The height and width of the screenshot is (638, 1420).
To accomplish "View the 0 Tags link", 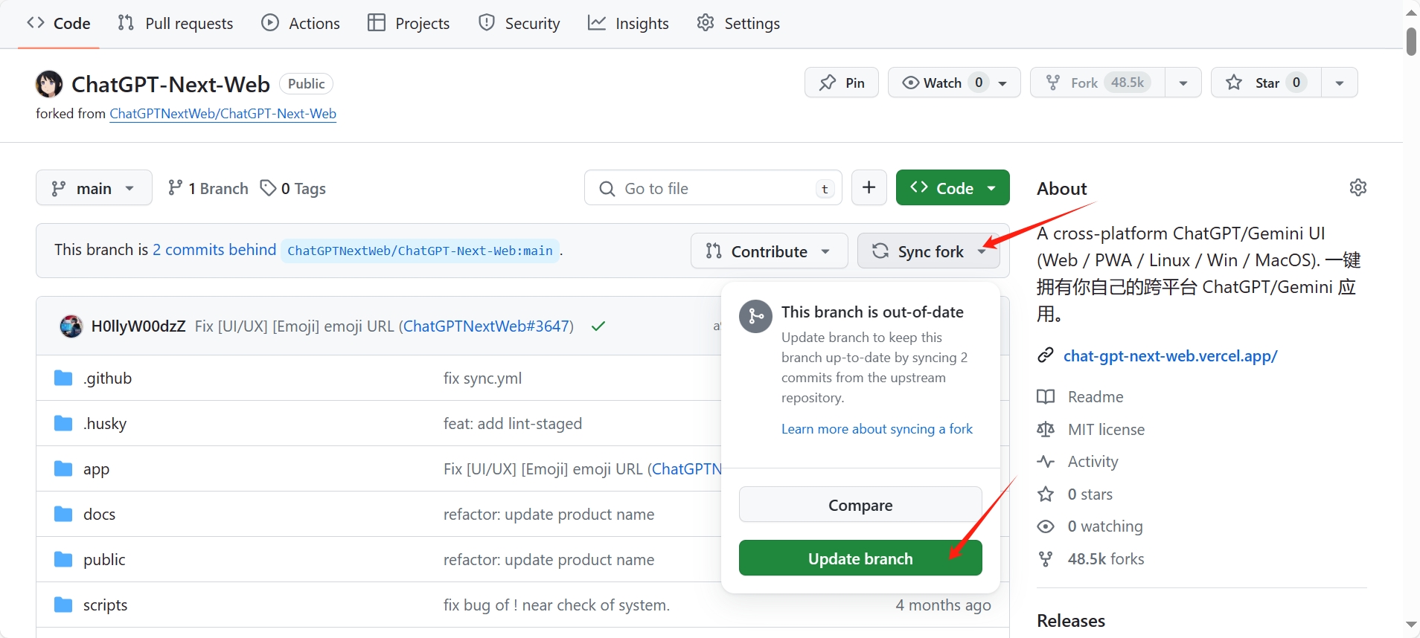I will tap(293, 188).
